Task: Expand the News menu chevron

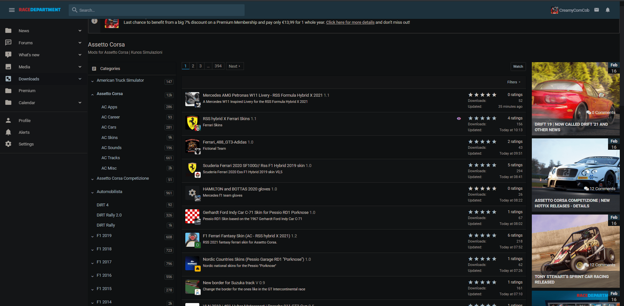Action: coord(80,31)
